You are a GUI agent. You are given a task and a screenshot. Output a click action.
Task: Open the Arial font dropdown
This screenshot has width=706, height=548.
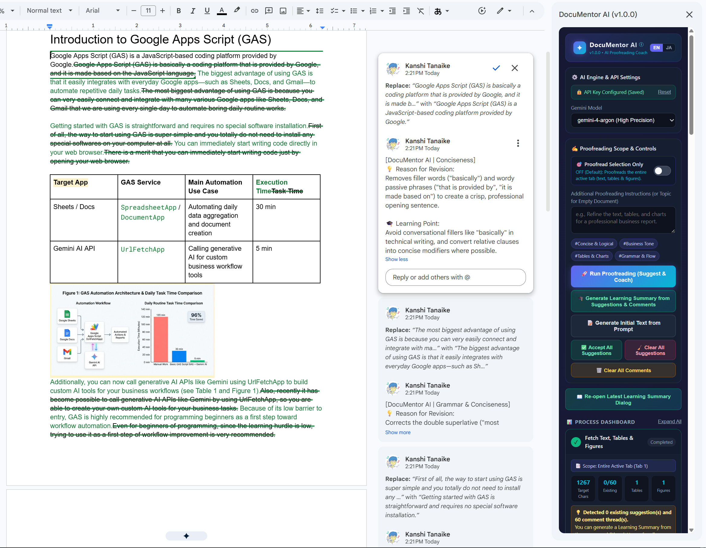[x=102, y=11]
